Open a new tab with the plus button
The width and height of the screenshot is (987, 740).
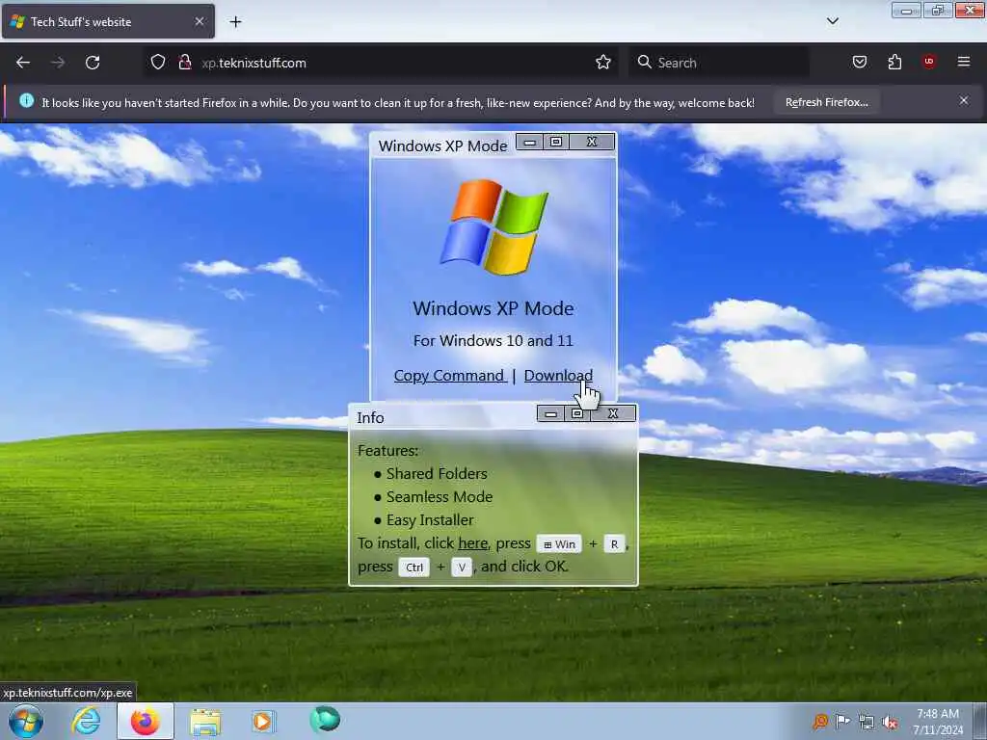pos(235,22)
